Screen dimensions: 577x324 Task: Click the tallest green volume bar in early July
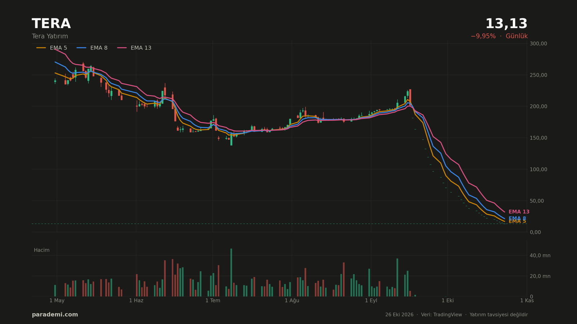coord(231,273)
